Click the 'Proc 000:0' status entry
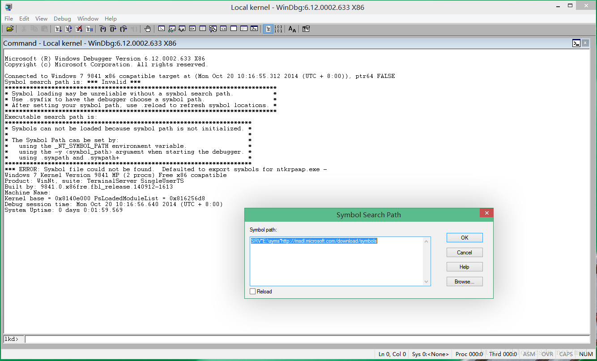This screenshot has width=597, height=361. tap(469, 354)
